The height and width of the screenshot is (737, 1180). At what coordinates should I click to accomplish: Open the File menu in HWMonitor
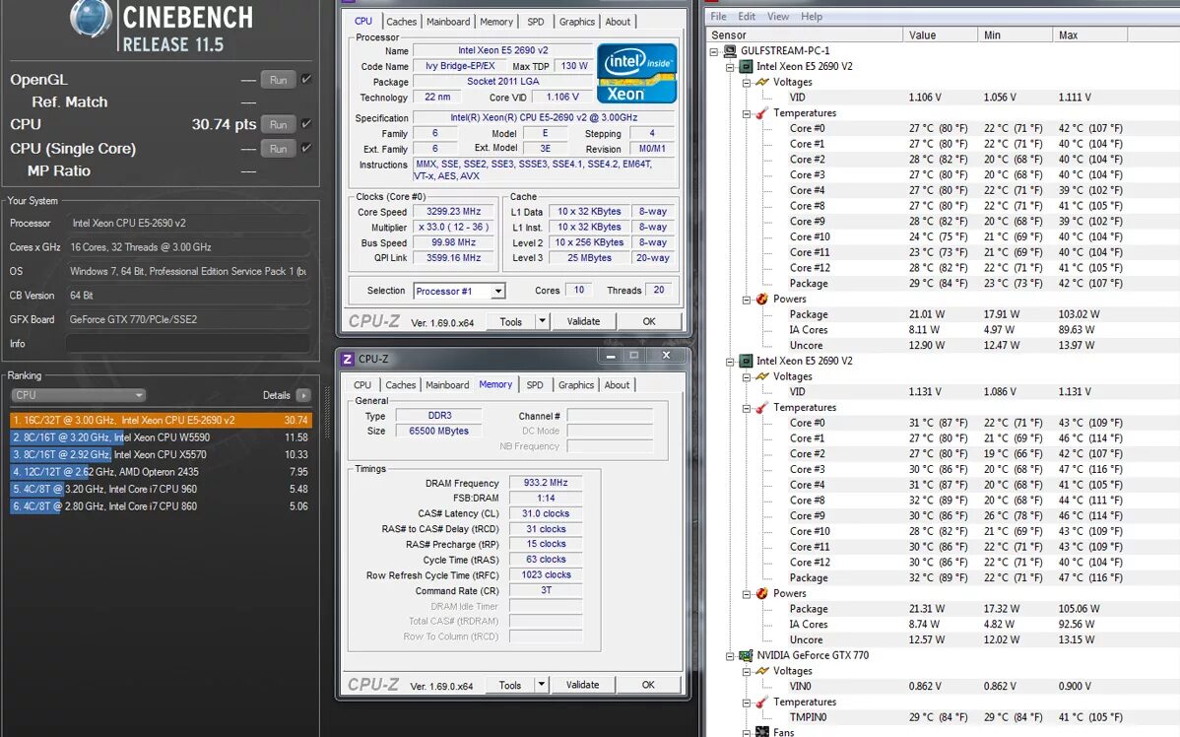pos(718,17)
